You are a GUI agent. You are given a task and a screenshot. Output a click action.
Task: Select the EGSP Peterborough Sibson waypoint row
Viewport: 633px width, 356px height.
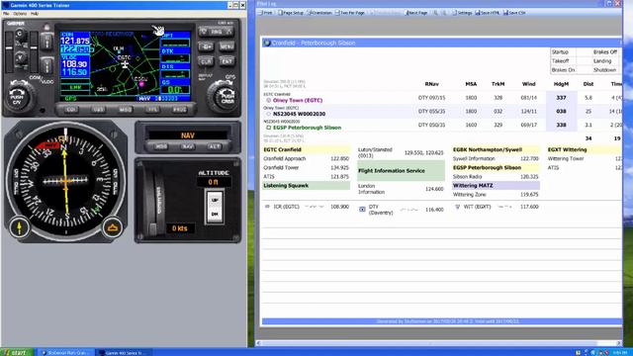coord(442,126)
